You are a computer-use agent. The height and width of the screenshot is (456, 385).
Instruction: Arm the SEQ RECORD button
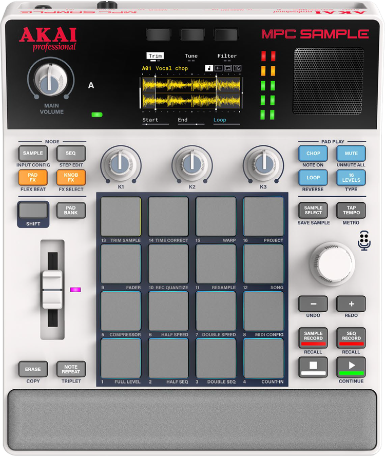(x=351, y=338)
